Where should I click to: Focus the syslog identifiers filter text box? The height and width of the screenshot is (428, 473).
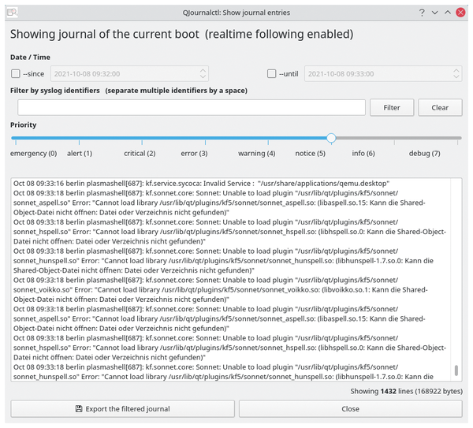pyautogui.click(x=192, y=107)
